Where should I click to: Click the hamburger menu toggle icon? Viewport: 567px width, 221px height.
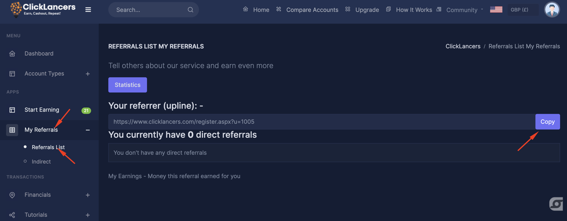tap(88, 10)
